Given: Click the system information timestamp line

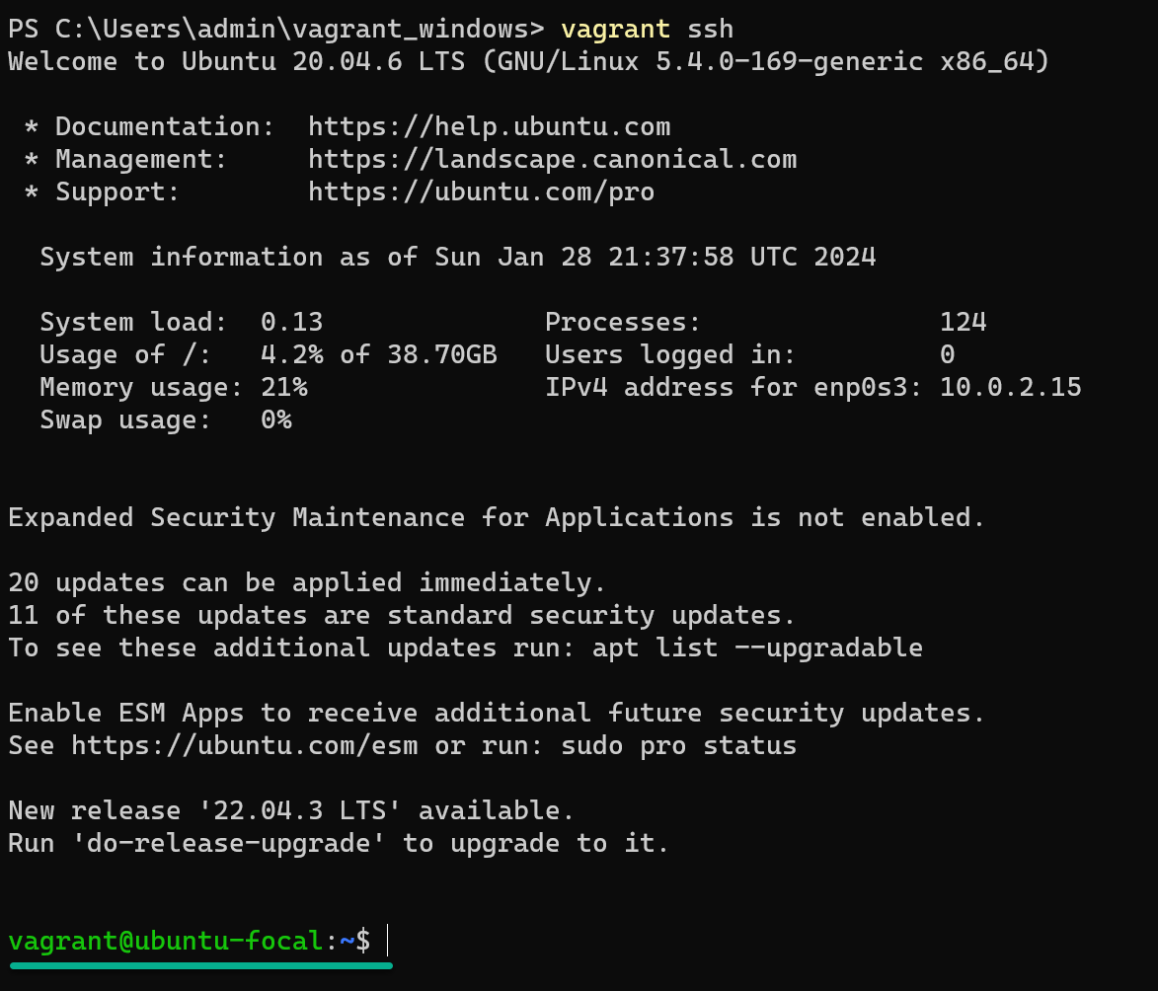Looking at the screenshot, I should coord(458,257).
